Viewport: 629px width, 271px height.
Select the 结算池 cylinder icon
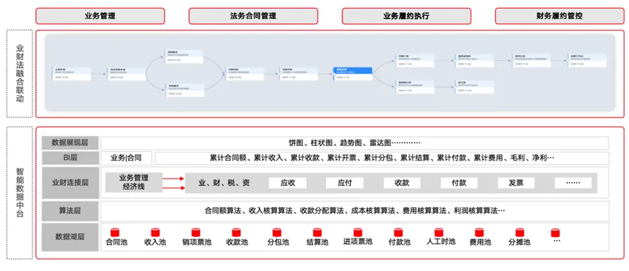pyautogui.click(x=317, y=232)
